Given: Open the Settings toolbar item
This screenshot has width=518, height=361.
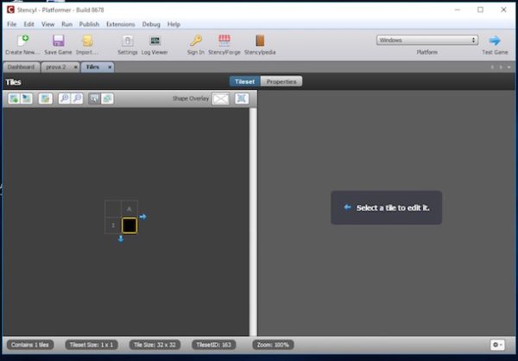Looking at the screenshot, I should tap(128, 41).
